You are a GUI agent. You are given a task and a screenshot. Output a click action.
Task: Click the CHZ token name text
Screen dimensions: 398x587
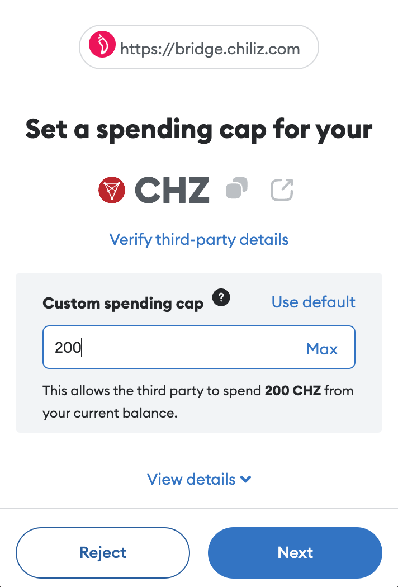point(172,191)
